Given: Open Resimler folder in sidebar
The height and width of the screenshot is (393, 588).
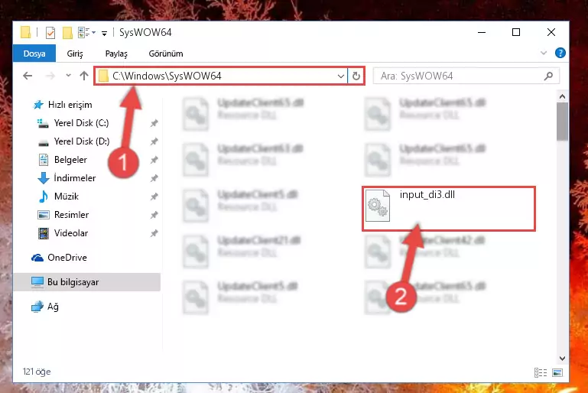Looking at the screenshot, I should point(71,215).
